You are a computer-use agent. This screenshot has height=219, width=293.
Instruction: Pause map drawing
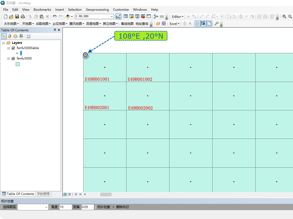(x=80, y=194)
